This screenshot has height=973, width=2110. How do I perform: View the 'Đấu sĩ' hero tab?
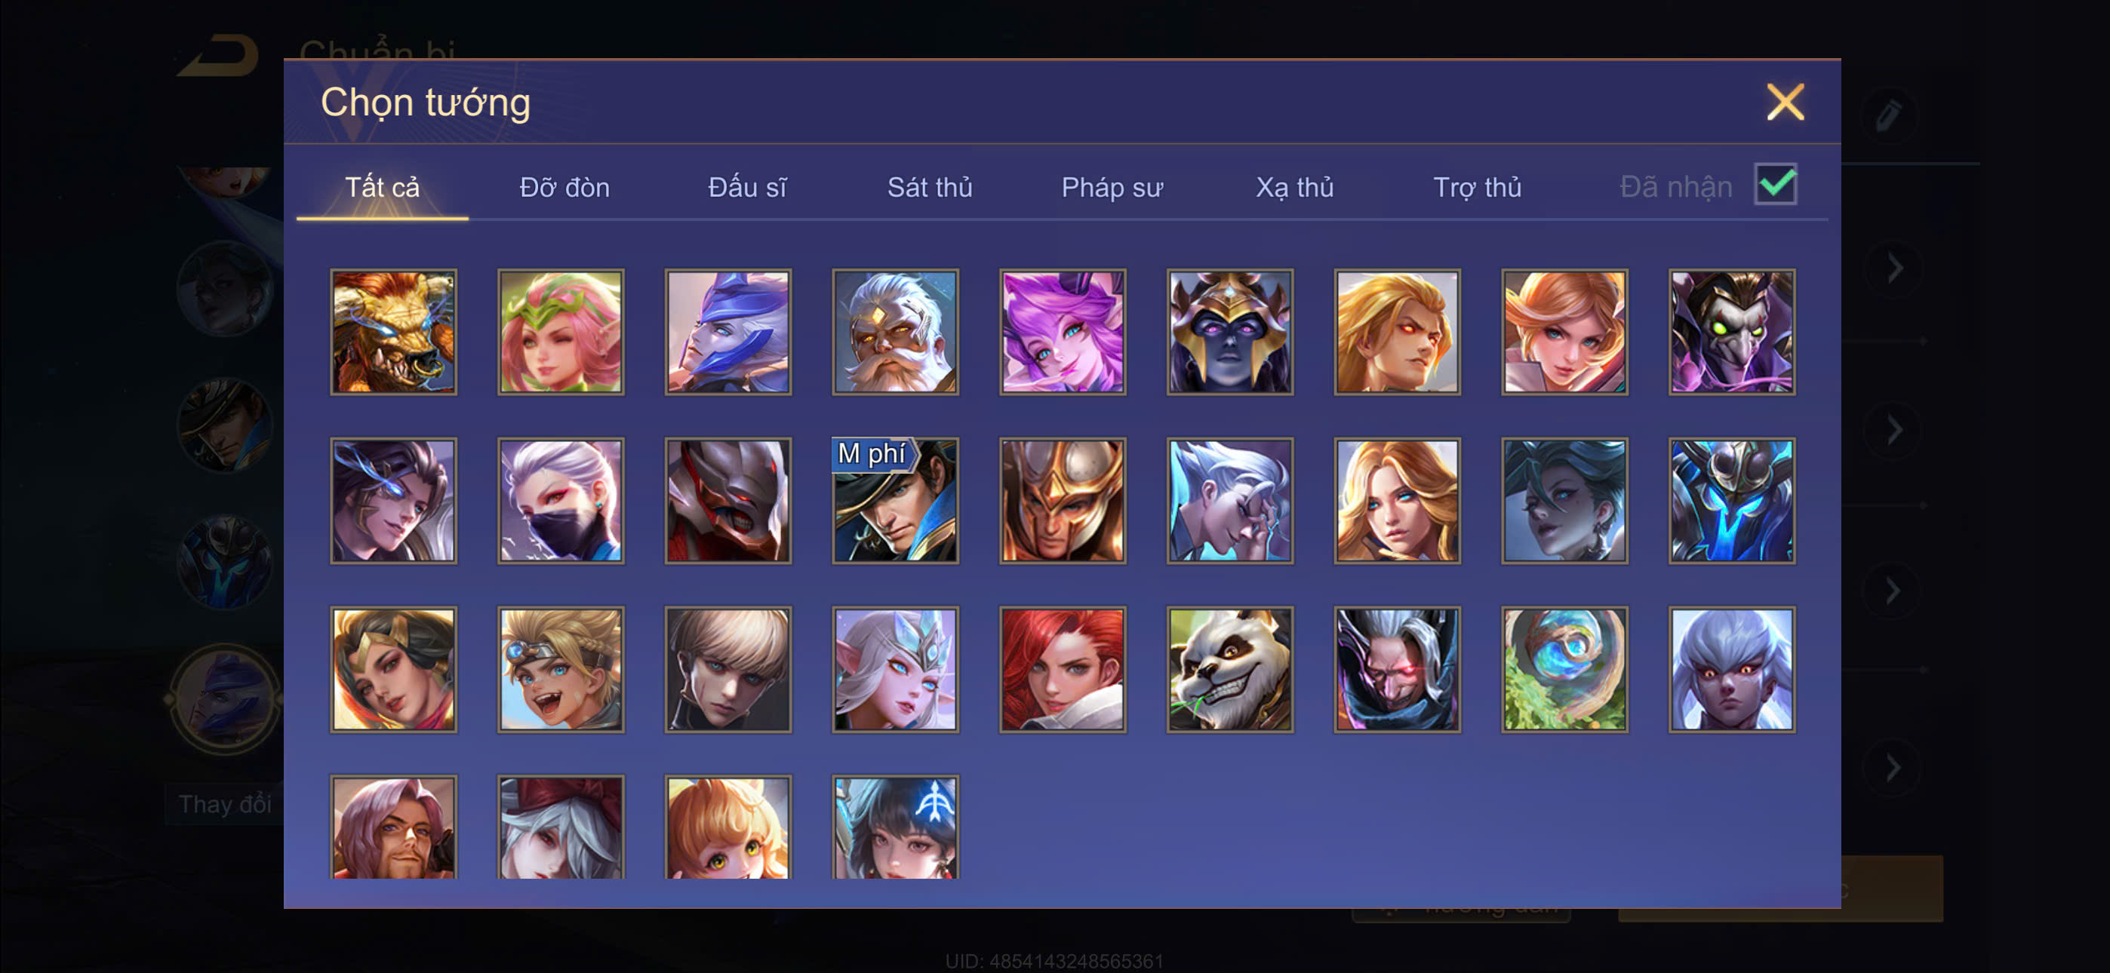(x=747, y=188)
